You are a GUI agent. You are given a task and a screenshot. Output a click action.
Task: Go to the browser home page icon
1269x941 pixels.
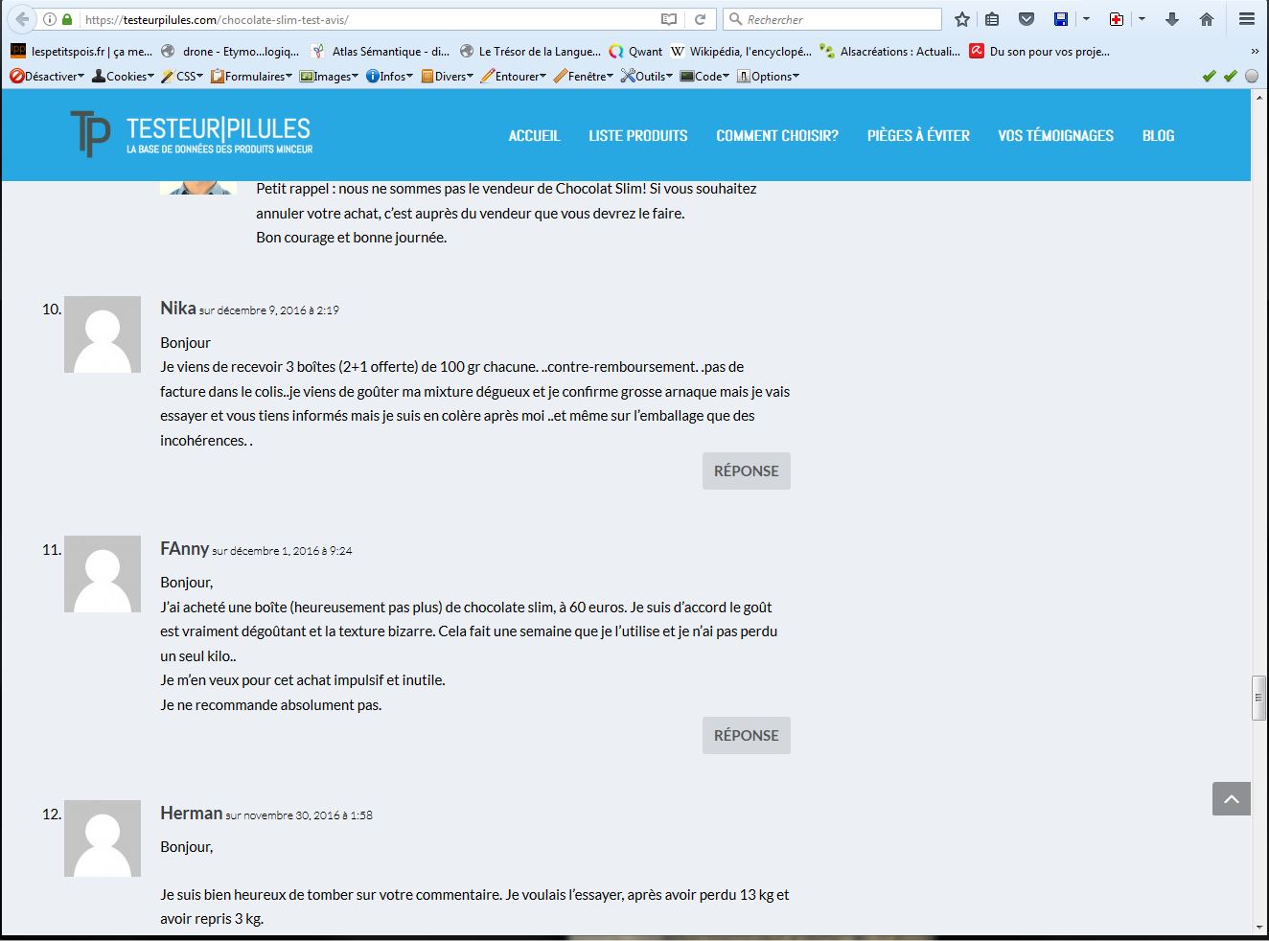pyautogui.click(x=1207, y=19)
